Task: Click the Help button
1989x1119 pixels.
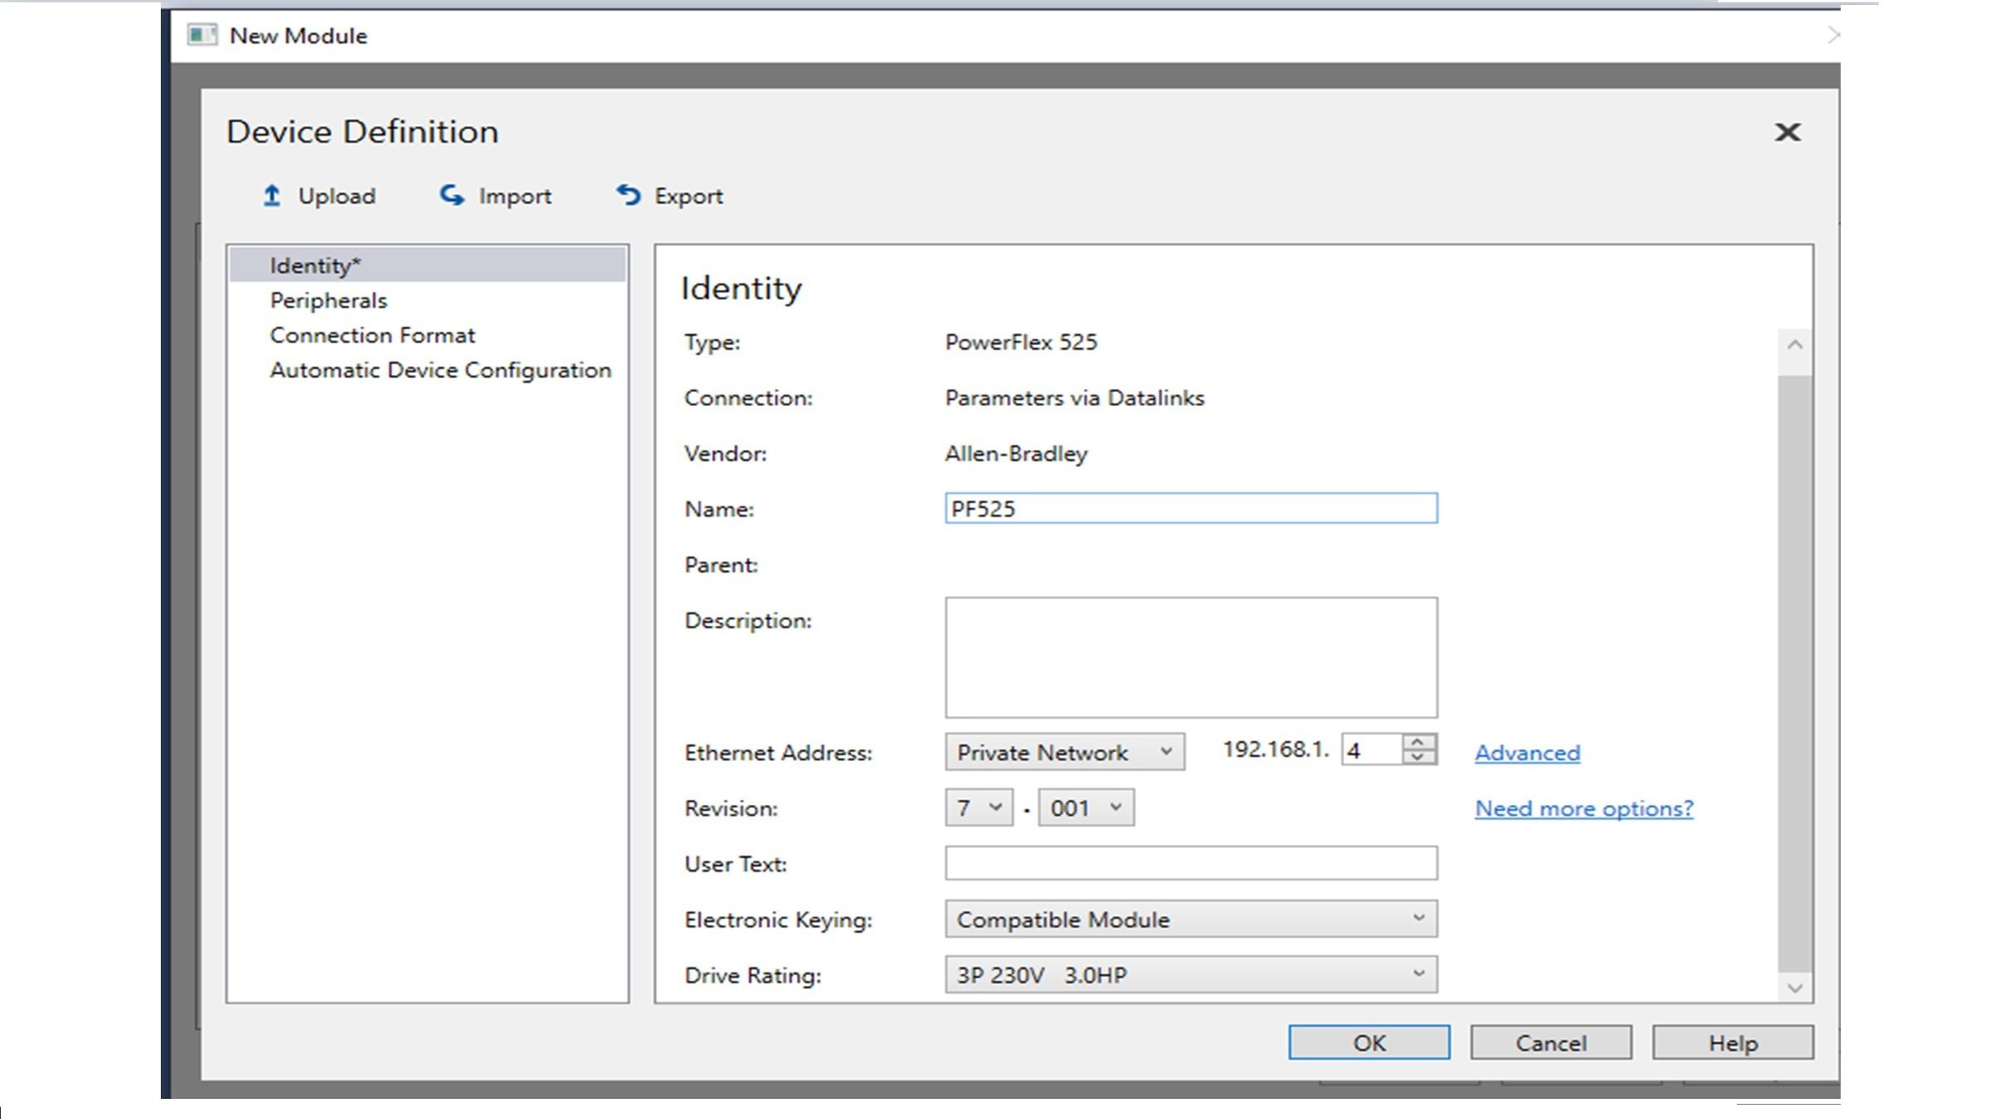Action: pyautogui.click(x=1730, y=1043)
